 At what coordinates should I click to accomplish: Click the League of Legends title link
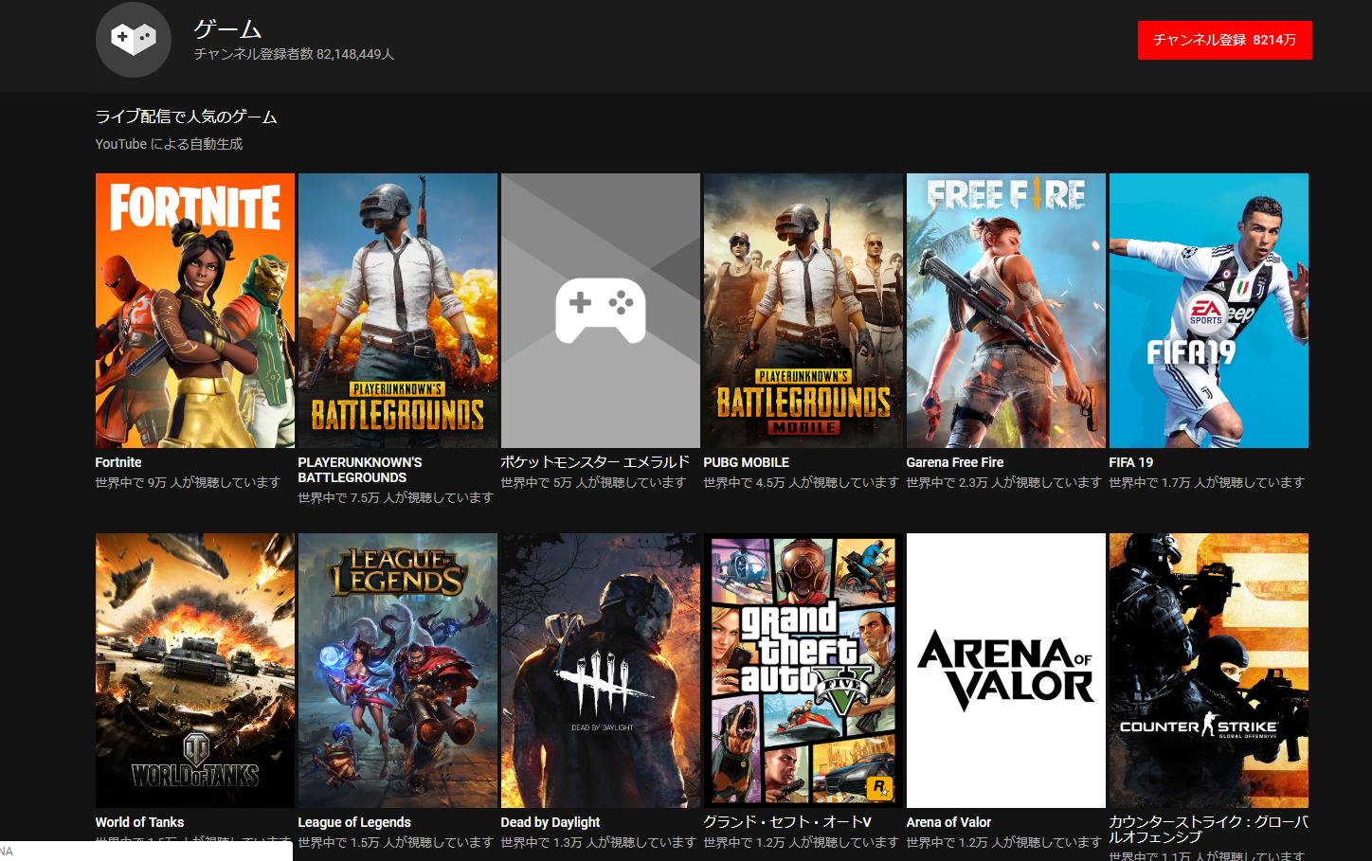tap(354, 822)
